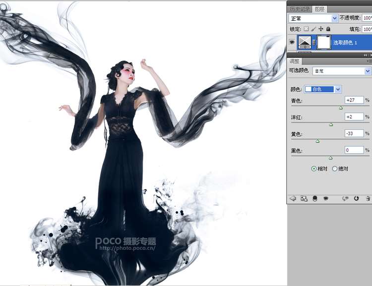Click the clip to layer icon
The height and width of the screenshot is (286, 372).
(x=314, y=198)
